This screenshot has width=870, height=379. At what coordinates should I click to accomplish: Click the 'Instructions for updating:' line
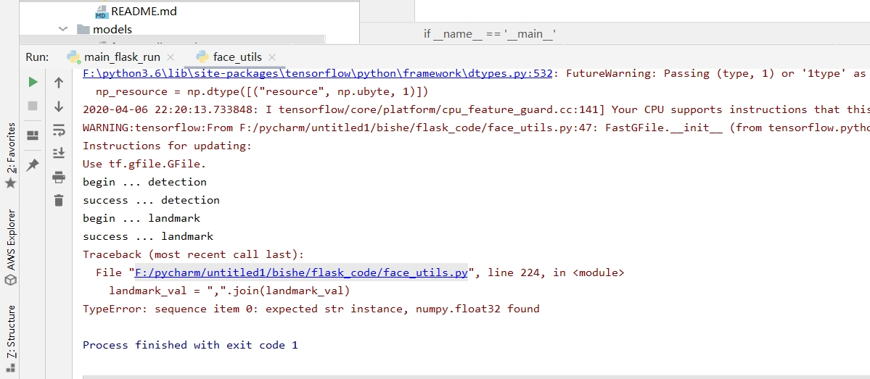click(168, 146)
